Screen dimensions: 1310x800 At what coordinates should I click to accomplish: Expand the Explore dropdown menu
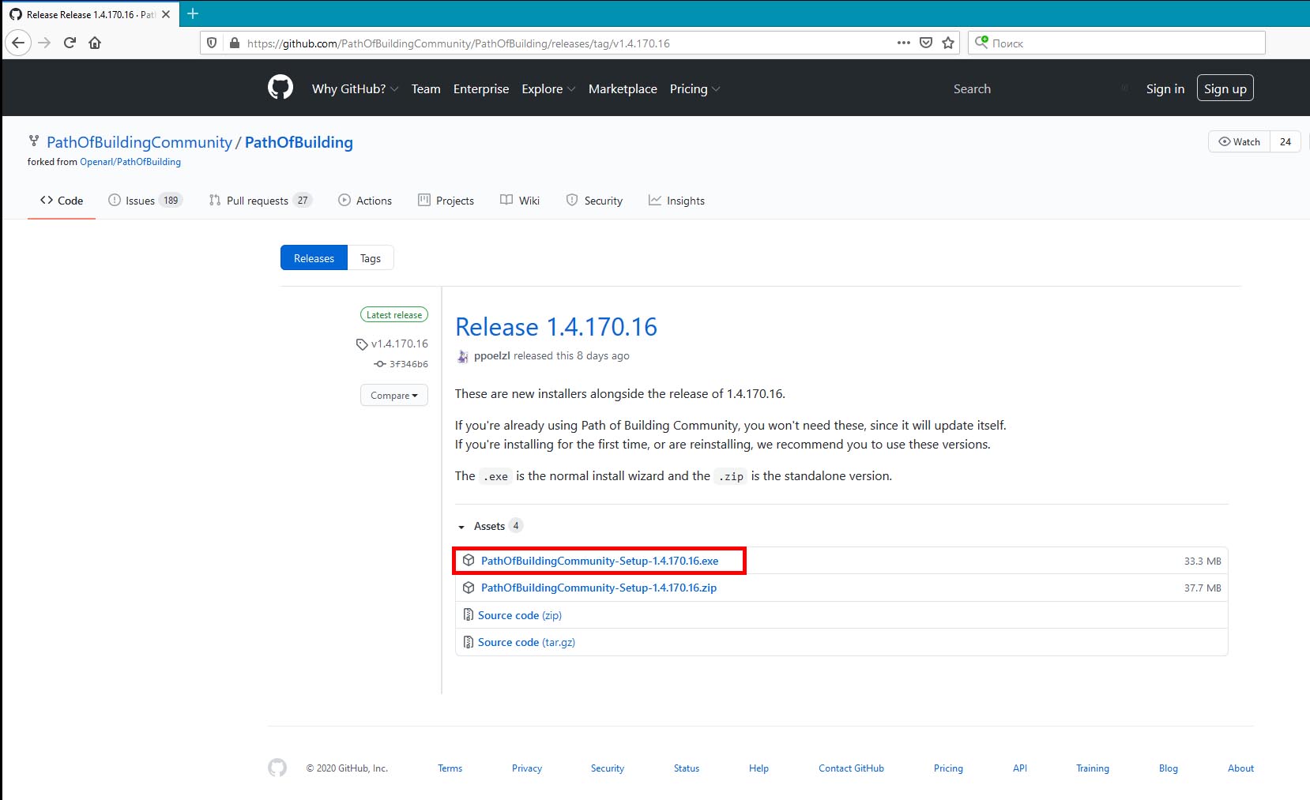(548, 88)
